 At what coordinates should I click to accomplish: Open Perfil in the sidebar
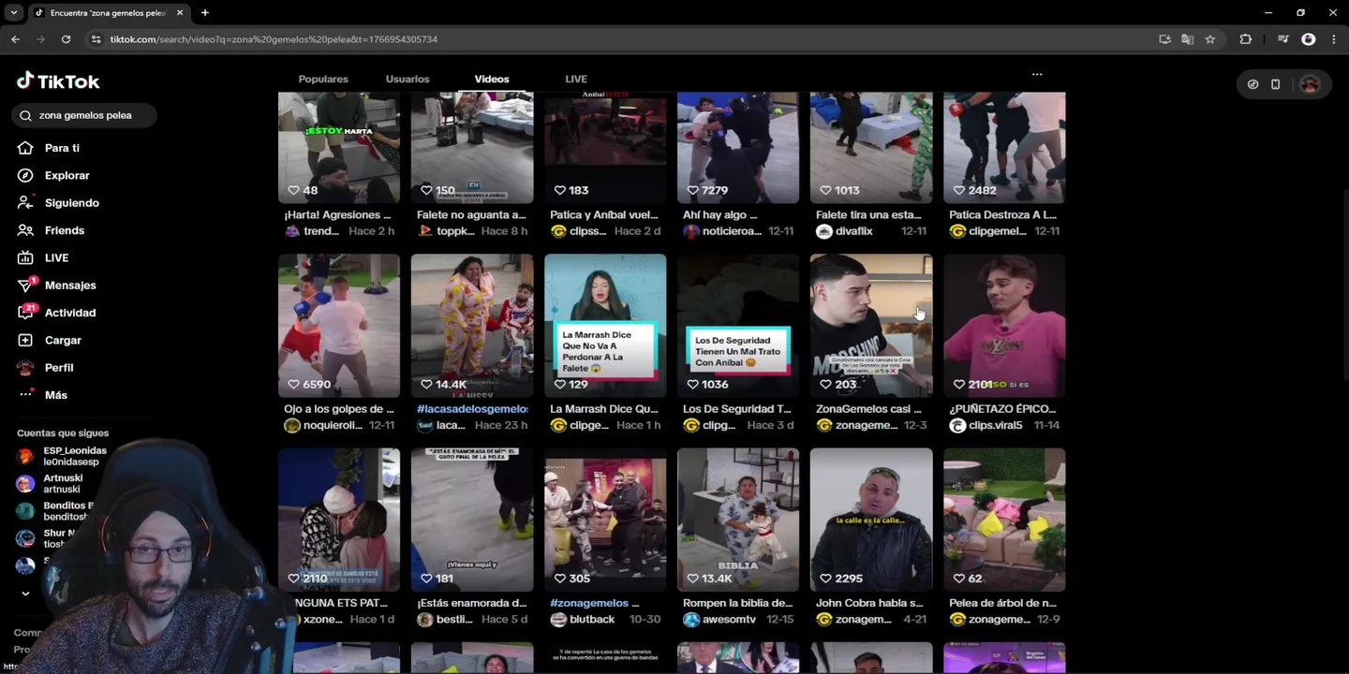pyautogui.click(x=59, y=367)
